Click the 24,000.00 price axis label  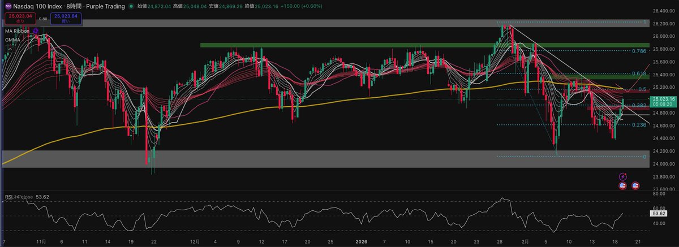point(664,164)
